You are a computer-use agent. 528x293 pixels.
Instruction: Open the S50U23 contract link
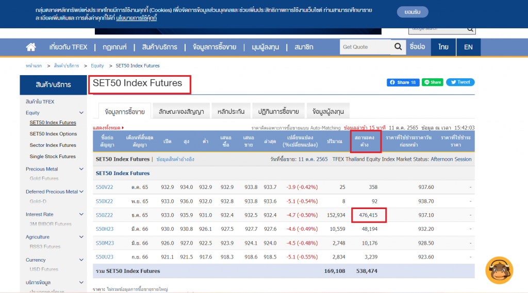point(104,257)
